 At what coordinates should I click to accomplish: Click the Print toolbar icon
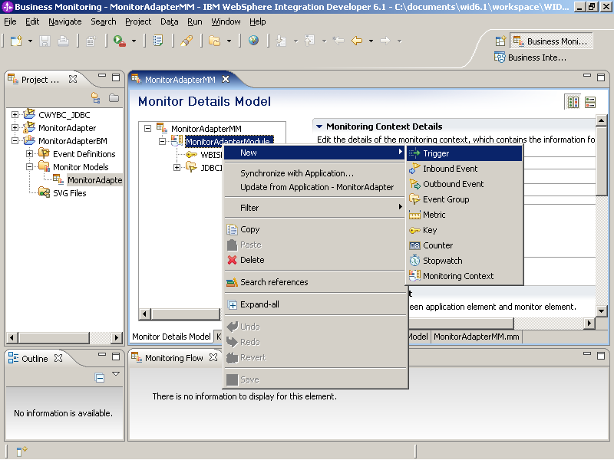click(63, 41)
